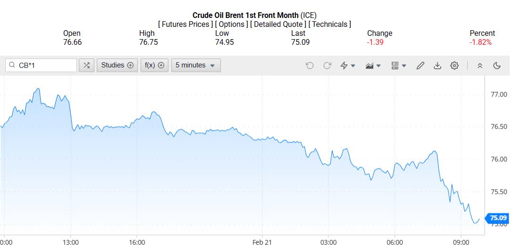Redo the chart action

[327, 66]
